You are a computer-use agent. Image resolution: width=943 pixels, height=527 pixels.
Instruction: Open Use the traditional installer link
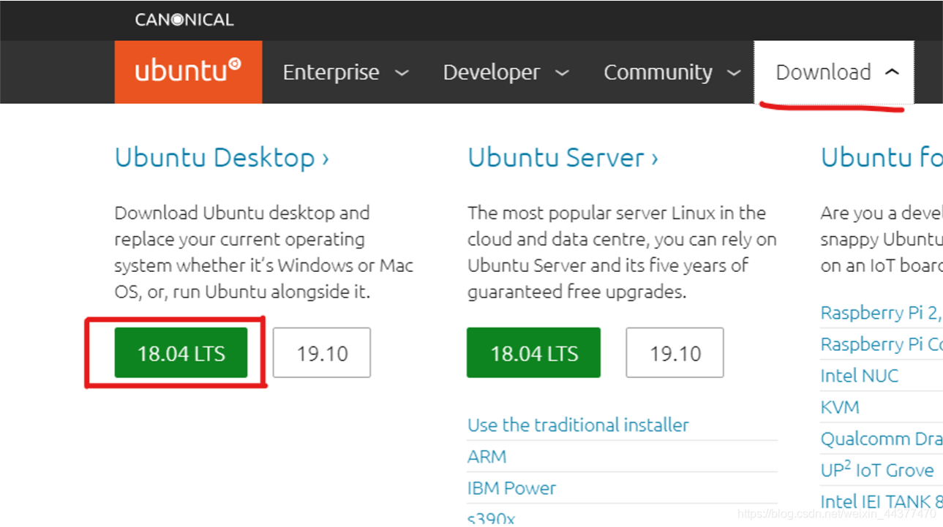tap(578, 425)
